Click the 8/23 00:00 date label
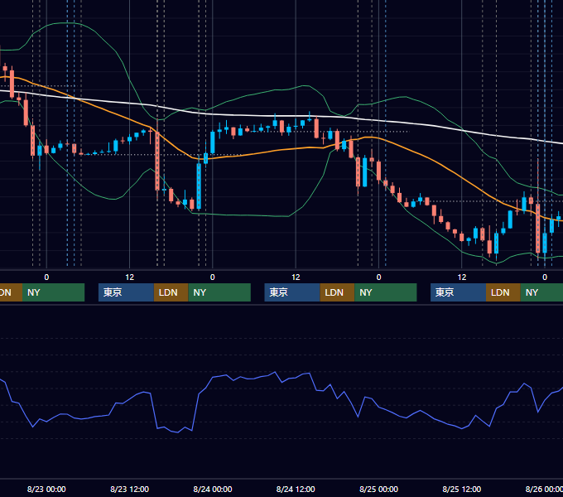 46,489
